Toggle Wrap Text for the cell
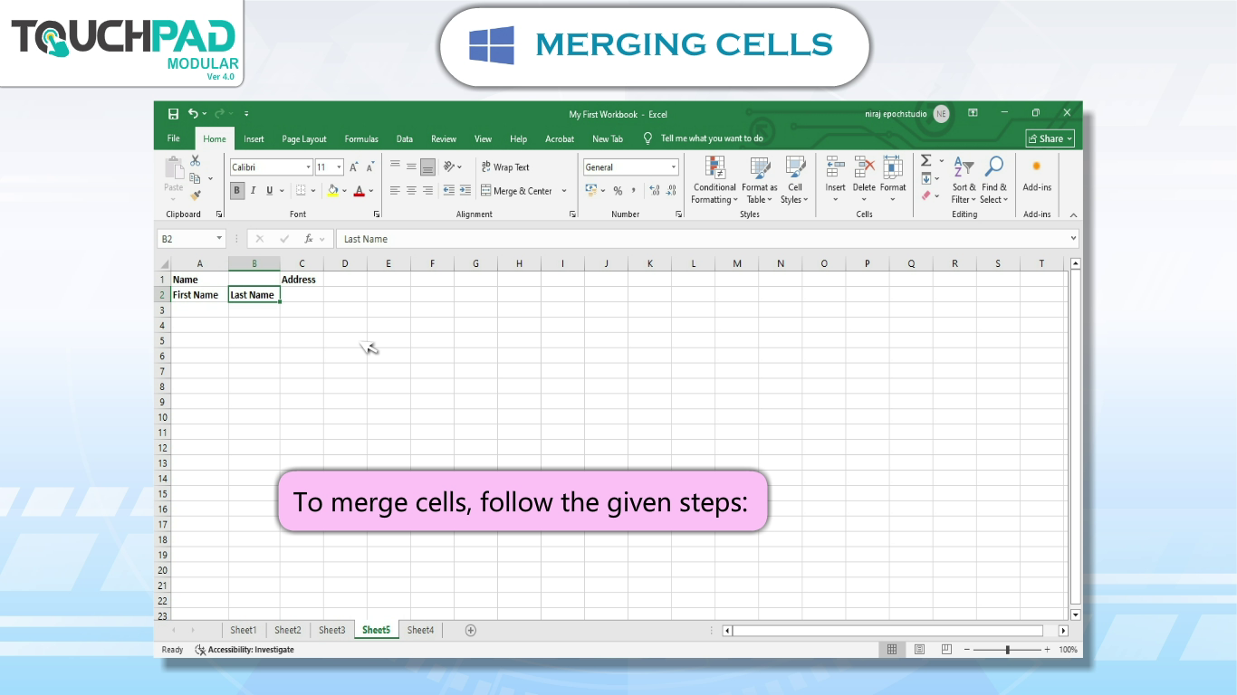Image resolution: width=1237 pixels, height=695 pixels. 505,167
